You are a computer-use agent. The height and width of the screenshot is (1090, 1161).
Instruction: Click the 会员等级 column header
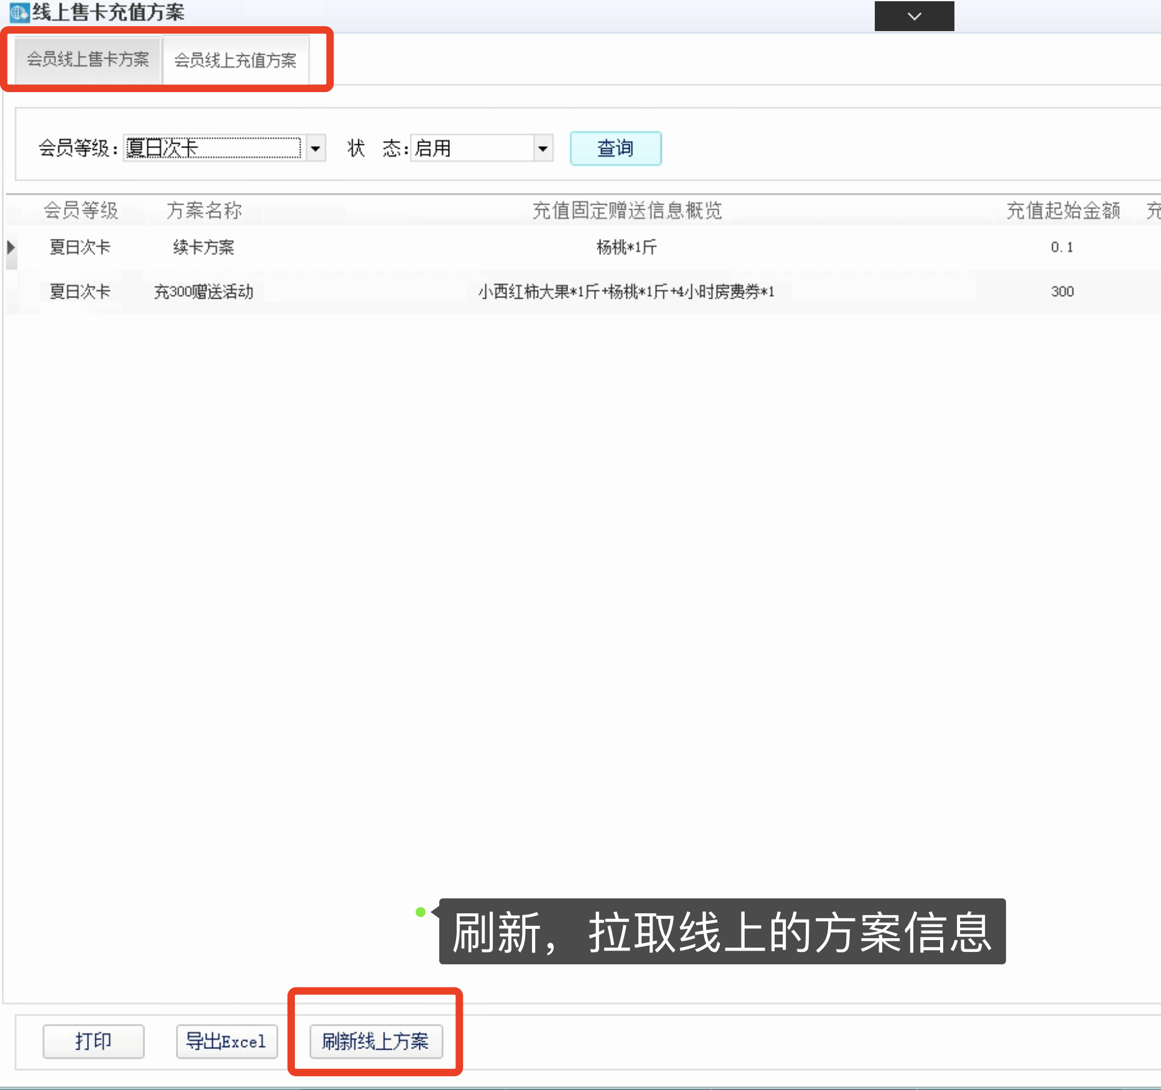point(81,210)
